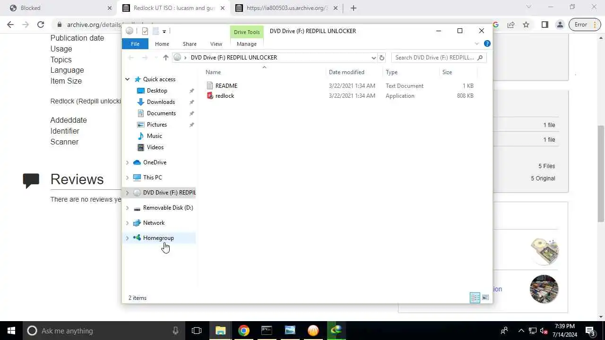605x340 pixels.
Task: Expand the DVD Drive (F:) node
Action: click(127, 193)
